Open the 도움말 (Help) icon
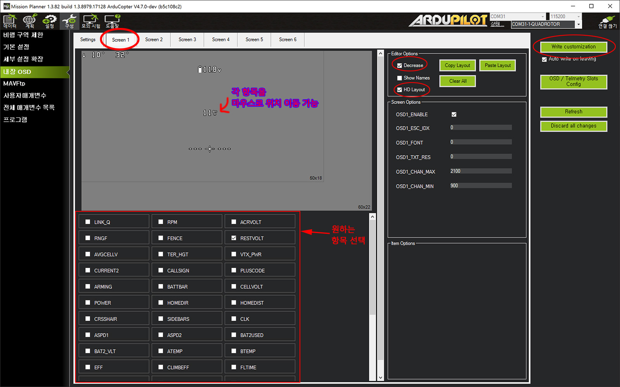Image resolution: width=620 pixels, height=387 pixels. coord(112,21)
